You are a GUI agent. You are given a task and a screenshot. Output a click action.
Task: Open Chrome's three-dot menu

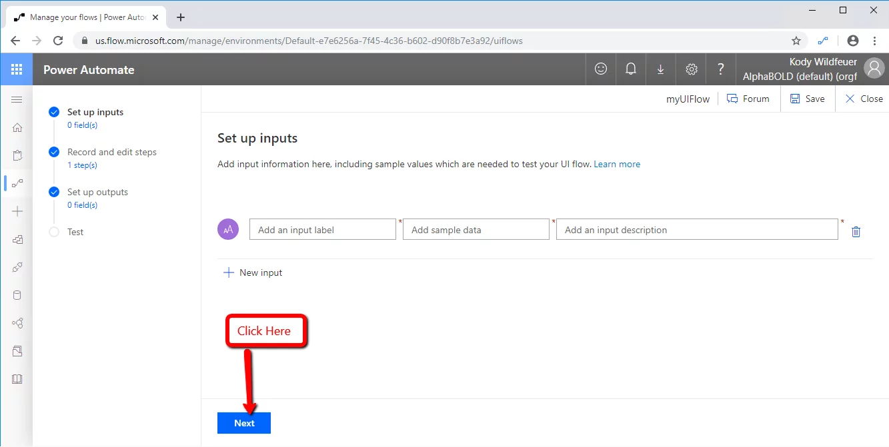click(874, 41)
